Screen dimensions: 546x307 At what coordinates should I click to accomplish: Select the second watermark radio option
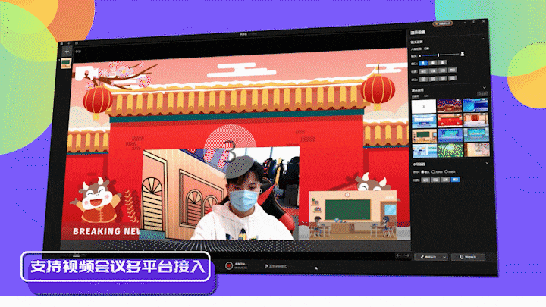pos(433,171)
